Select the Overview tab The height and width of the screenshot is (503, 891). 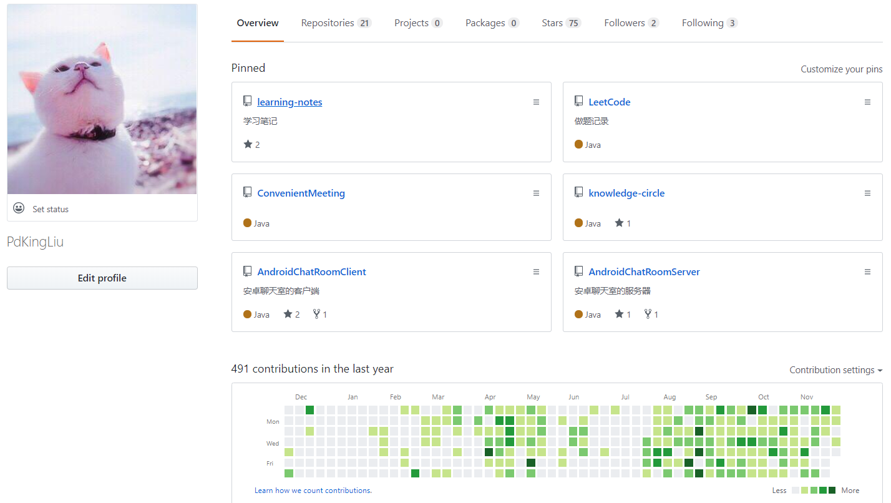[258, 23]
